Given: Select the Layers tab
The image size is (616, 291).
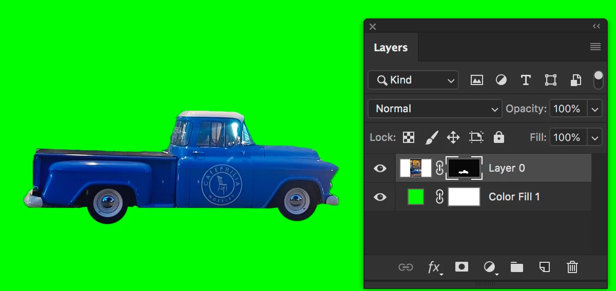Looking at the screenshot, I should pos(391,48).
